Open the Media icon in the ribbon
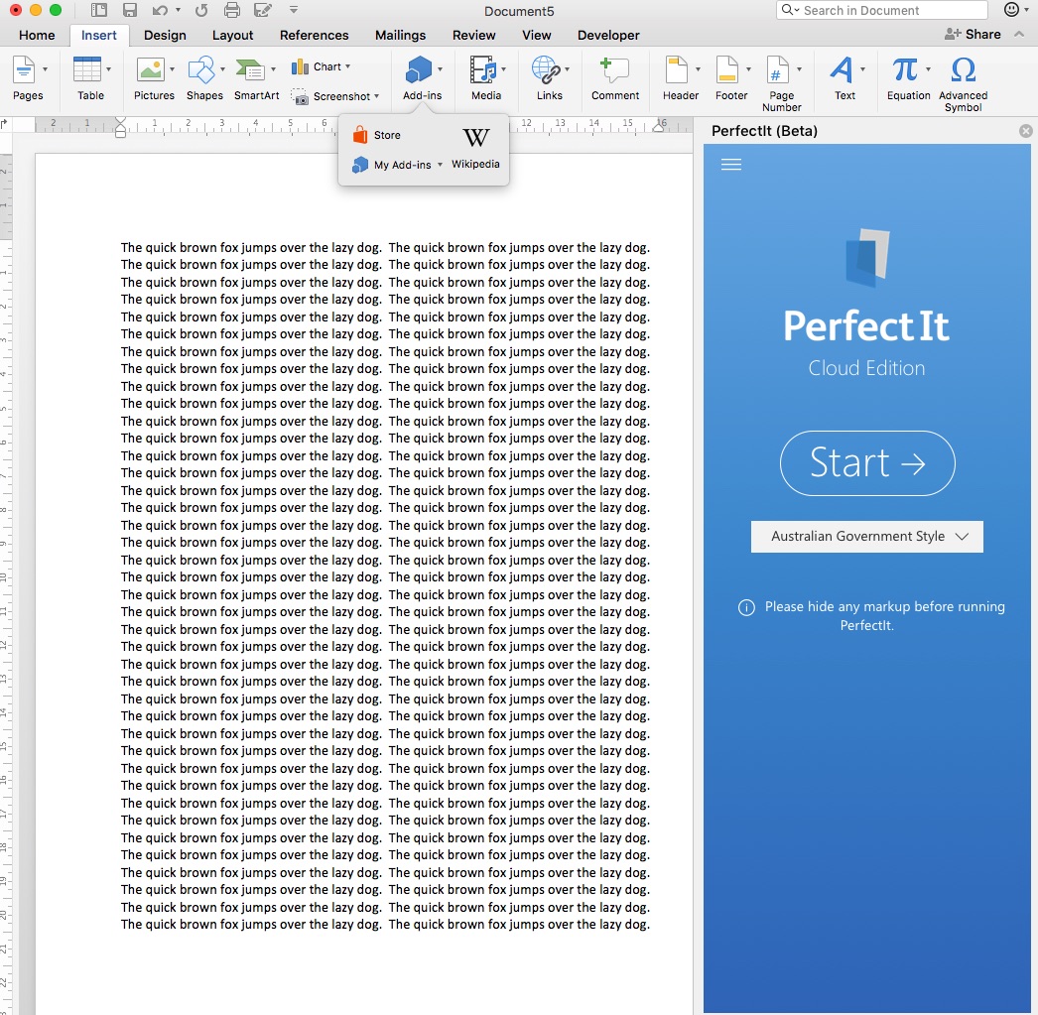Viewport: 1038px width, 1015px height. (x=482, y=69)
